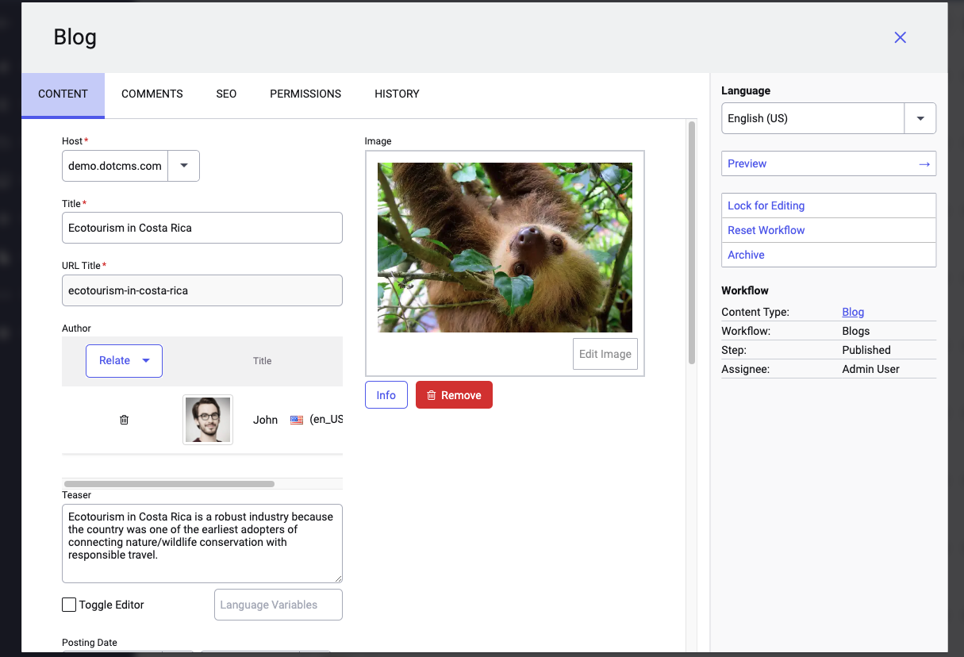View the History tab
964x657 pixels.
pos(397,94)
